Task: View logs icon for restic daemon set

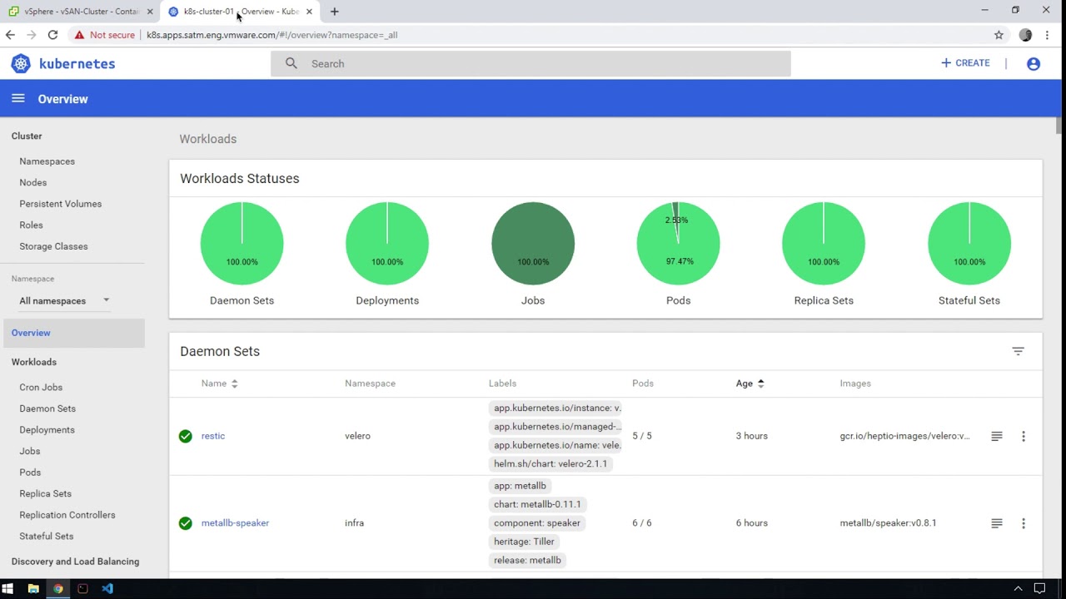Action: click(x=996, y=436)
